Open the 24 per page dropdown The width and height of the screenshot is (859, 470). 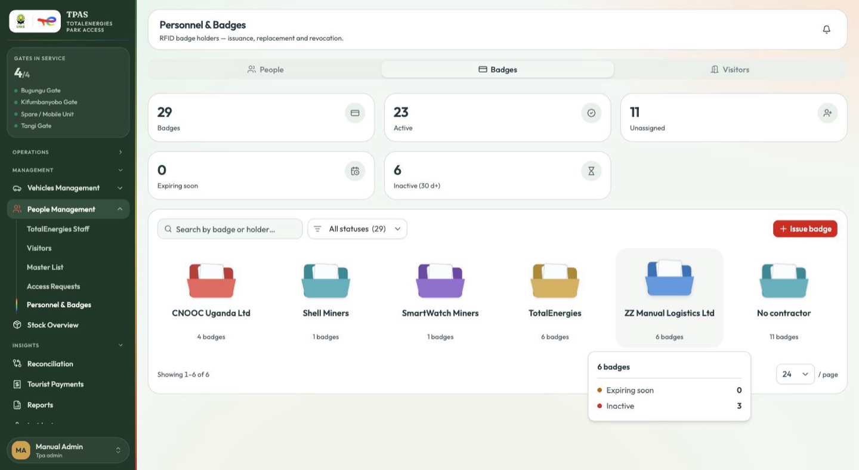(795, 374)
